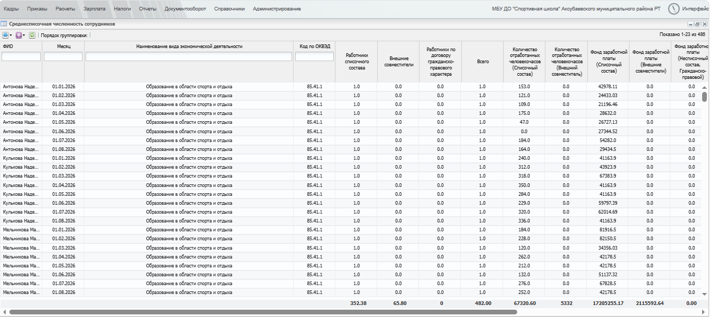Viewport: 711px width, 317px height.
Task: Sort by the Месяц column header
Action: tap(63, 46)
